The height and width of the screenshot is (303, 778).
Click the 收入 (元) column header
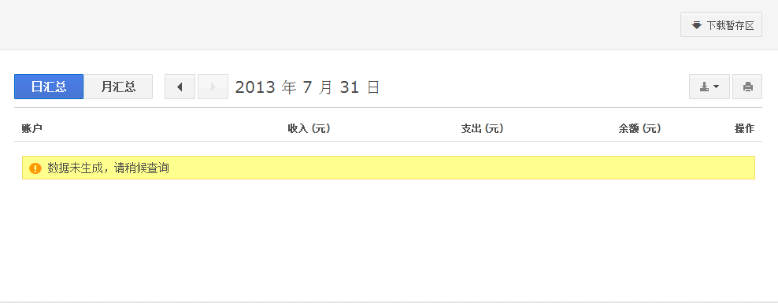(309, 129)
